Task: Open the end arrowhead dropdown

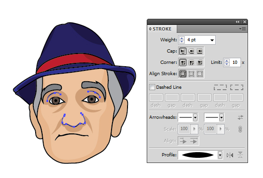Action: click(221, 117)
